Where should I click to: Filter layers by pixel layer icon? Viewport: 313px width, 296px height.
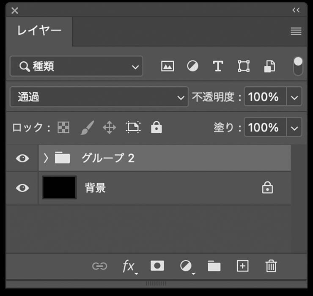[167, 66]
